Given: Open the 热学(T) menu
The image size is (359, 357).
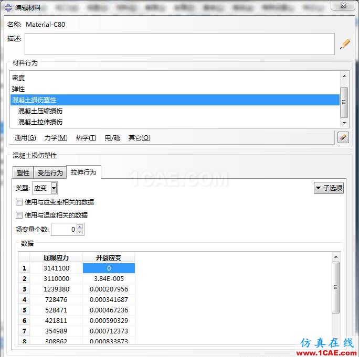Looking at the screenshot, I should tap(86, 138).
